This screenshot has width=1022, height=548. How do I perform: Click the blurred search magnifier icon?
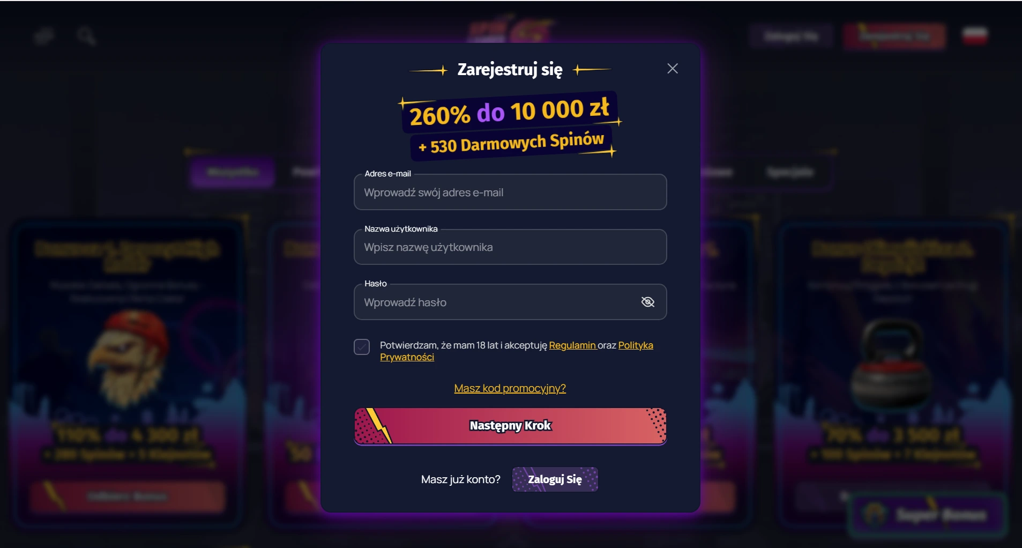coord(86,36)
